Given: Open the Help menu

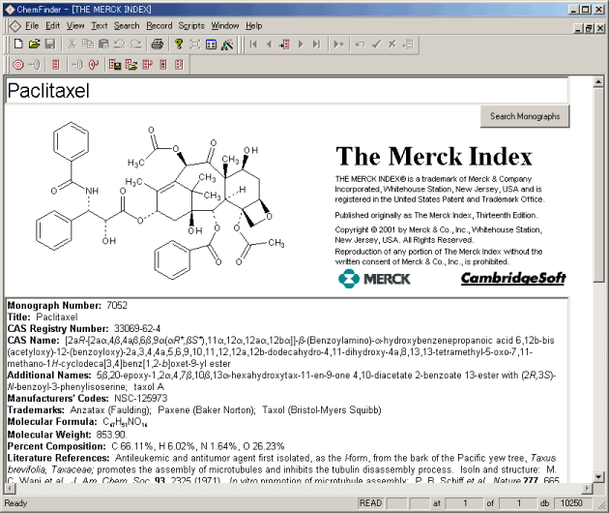Looking at the screenshot, I should point(253,26).
